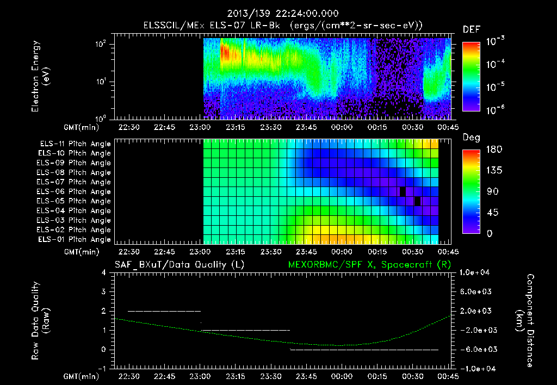This screenshot has height=385, width=557.
Task: Click GMT(min) label under the pitch angle panel
Action: [82, 252]
